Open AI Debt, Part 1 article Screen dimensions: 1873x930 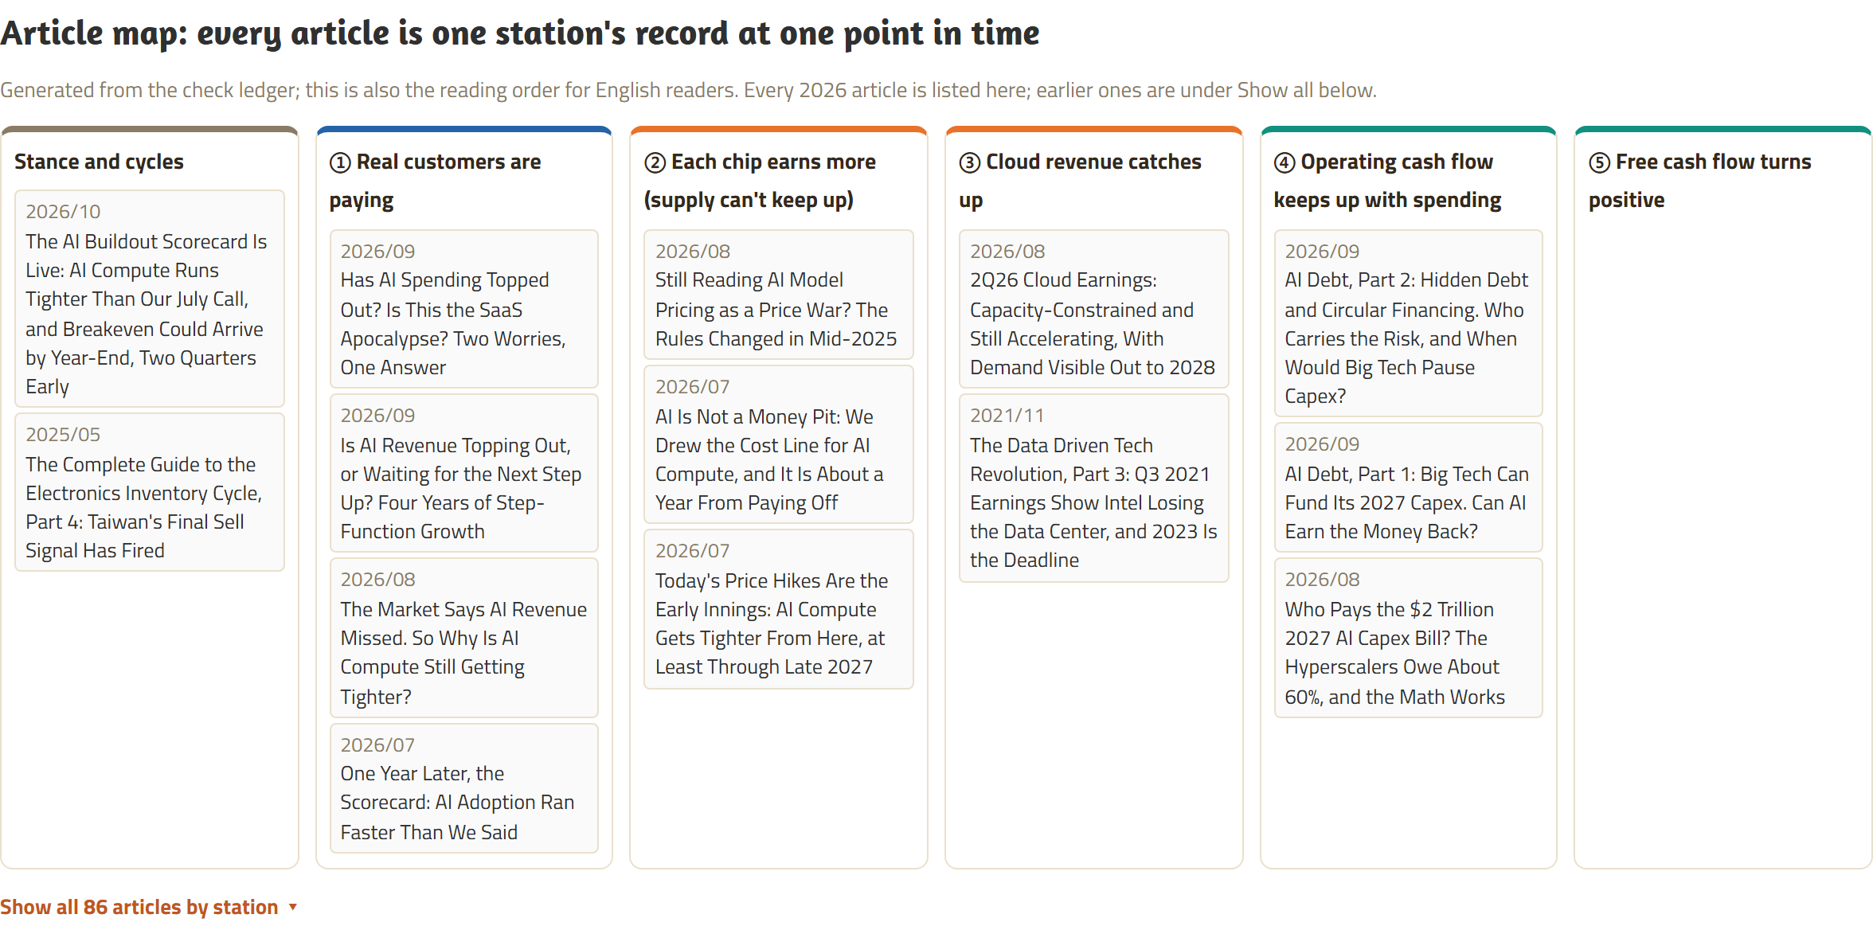click(x=1409, y=487)
